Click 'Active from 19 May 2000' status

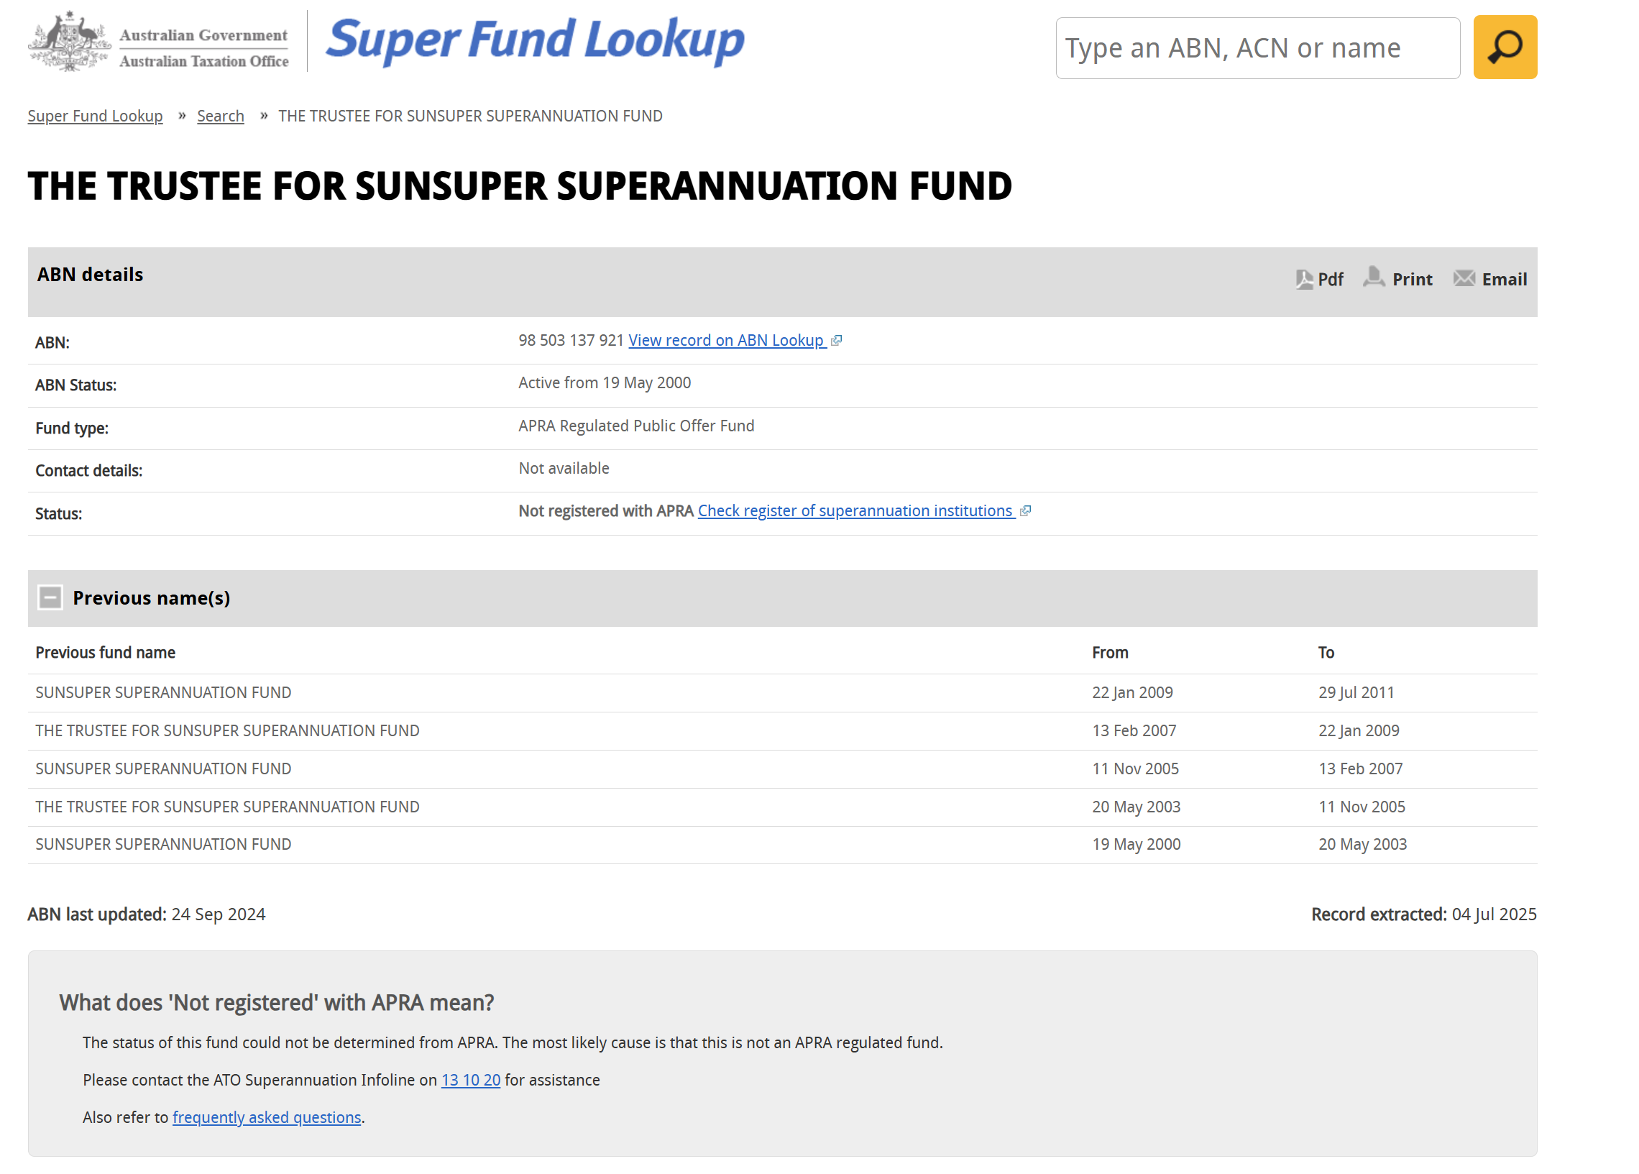605,383
